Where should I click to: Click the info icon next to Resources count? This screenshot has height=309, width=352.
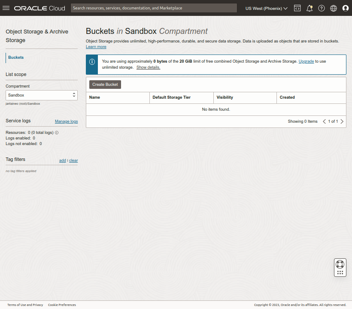pos(56,133)
